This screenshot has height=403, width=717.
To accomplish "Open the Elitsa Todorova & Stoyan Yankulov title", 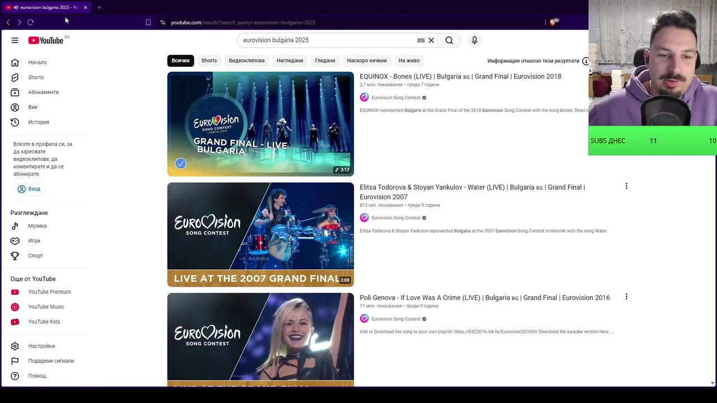I will 472,192.
